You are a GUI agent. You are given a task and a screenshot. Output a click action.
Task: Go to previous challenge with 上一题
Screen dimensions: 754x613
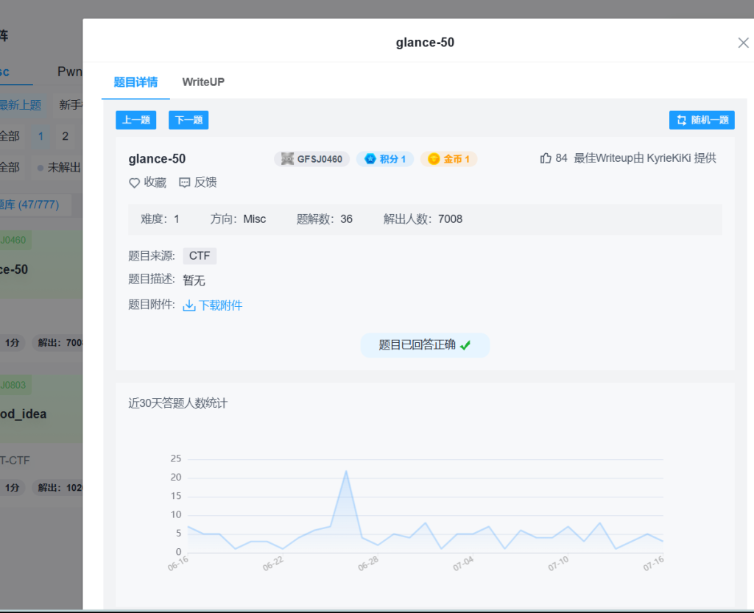136,120
